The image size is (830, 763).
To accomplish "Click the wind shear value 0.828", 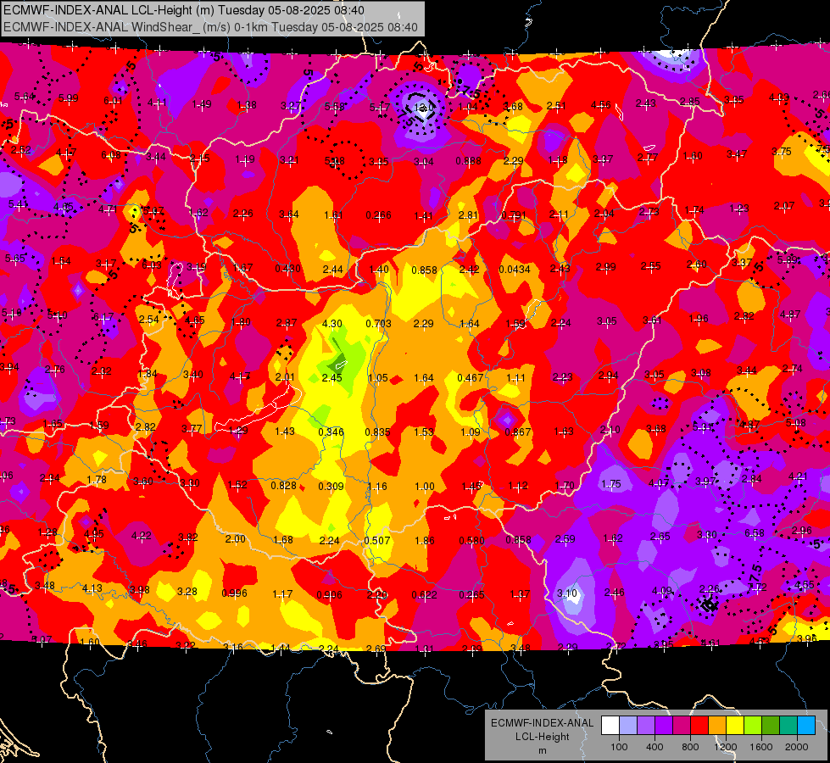I will tap(284, 486).
